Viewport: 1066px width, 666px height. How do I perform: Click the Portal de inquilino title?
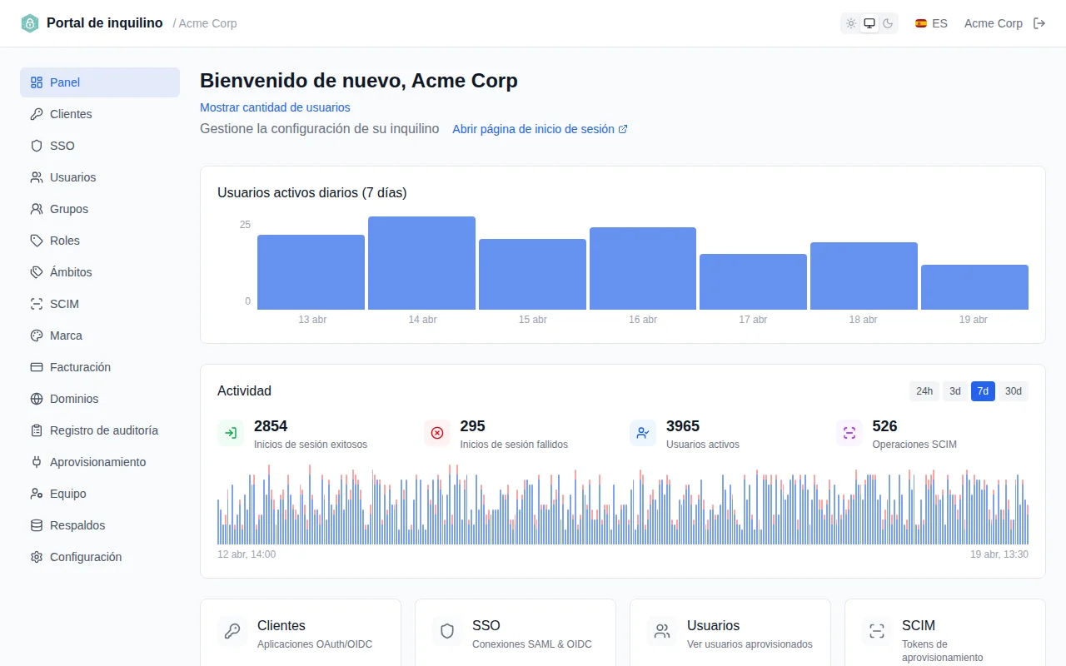(105, 23)
